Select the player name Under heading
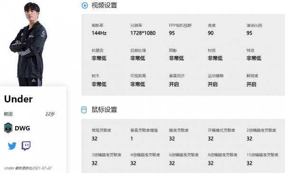The width and height of the screenshot is (285, 173). (19, 99)
